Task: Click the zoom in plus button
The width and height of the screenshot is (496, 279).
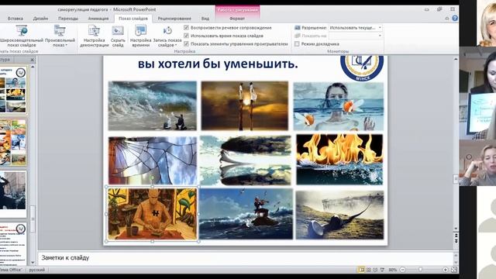Action: pyautogui.click(x=445, y=270)
